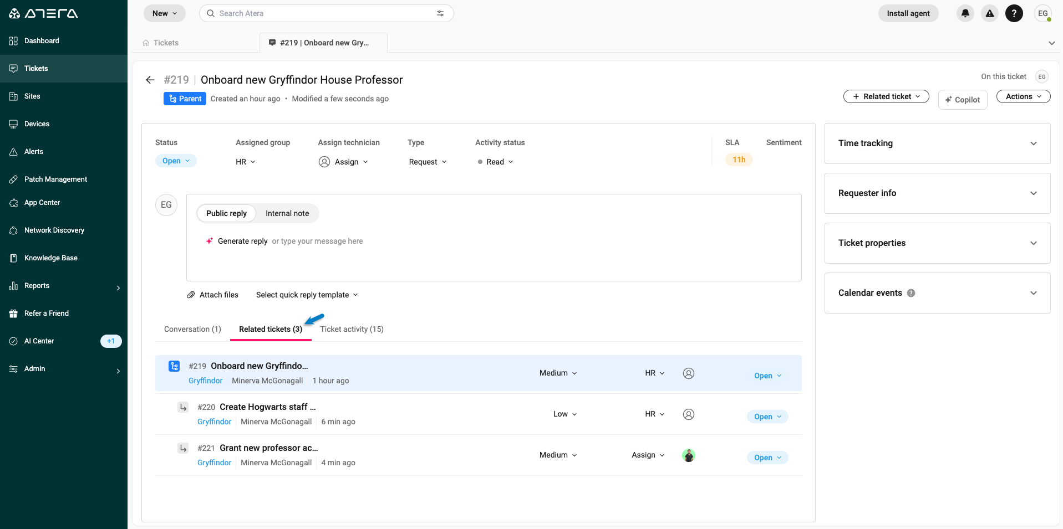The width and height of the screenshot is (1063, 529).
Task: Open the Assigned group HR dropdown
Action: pyautogui.click(x=246, y=162)
